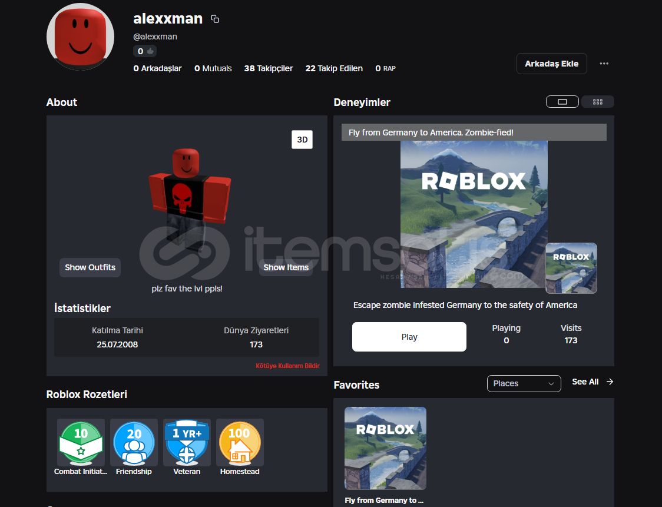
Task: View the 38 Takipçiler followers
Action: [x=269, y=68]
